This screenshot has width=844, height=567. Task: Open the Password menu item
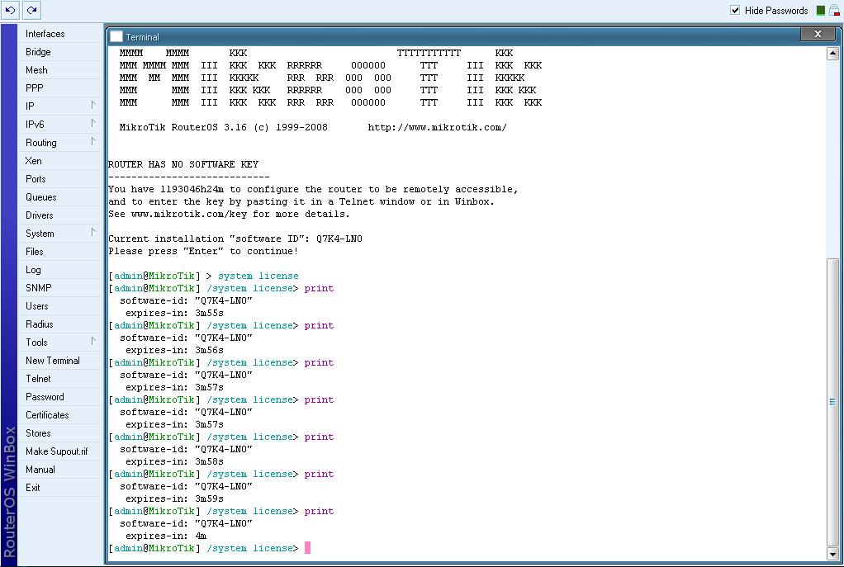[61, 397]
